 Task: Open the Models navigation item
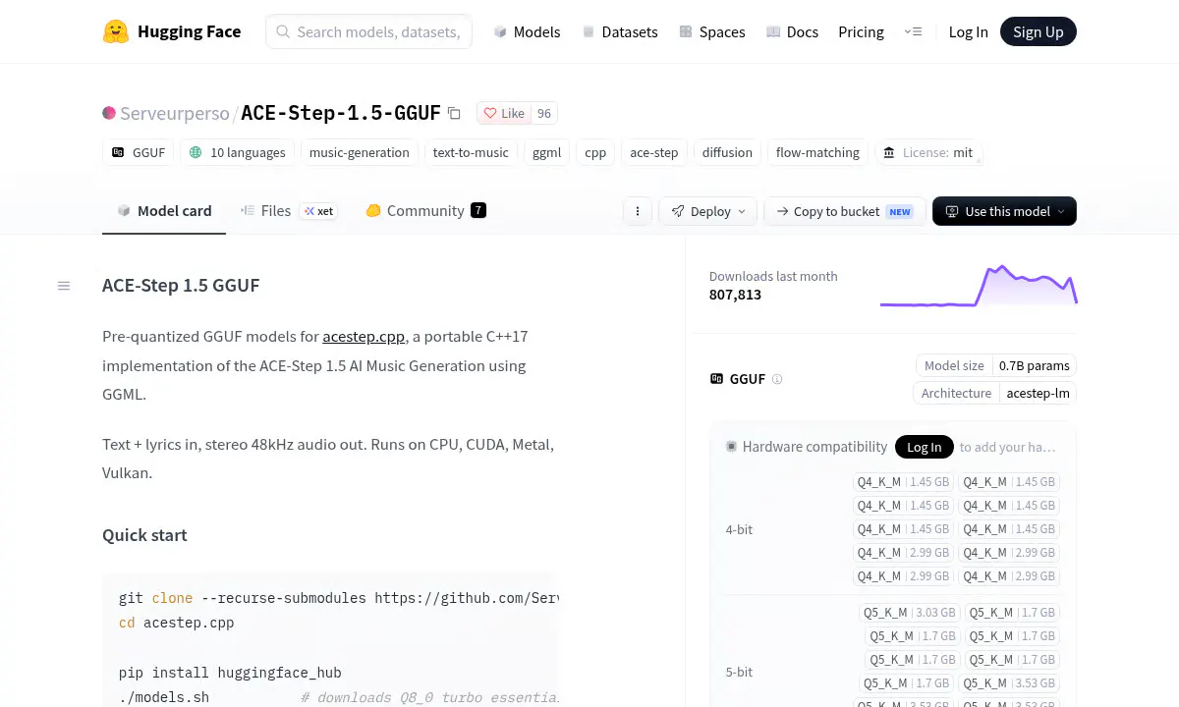point(527,31)
